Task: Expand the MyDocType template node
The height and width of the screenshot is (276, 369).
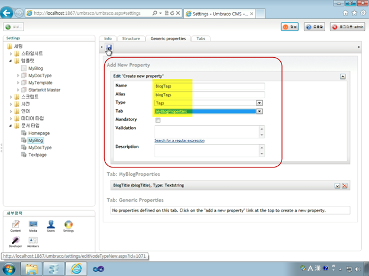Action: pyautogui.click(x=18, y=75)
